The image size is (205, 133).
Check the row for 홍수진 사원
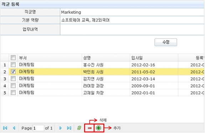13,65
